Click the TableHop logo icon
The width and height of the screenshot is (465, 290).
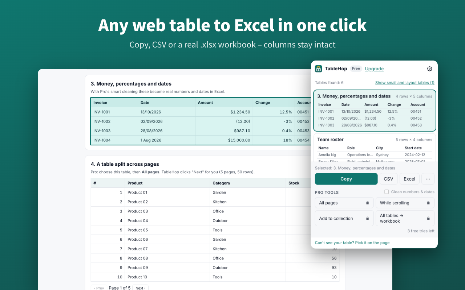click(x=319, y=69)
